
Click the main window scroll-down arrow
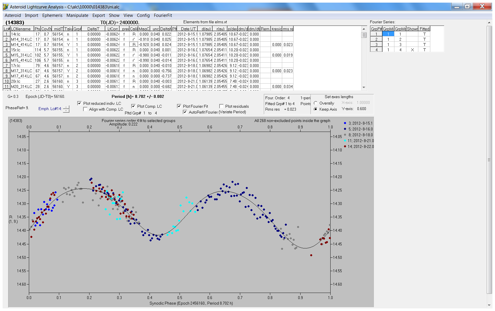(489, 305)
